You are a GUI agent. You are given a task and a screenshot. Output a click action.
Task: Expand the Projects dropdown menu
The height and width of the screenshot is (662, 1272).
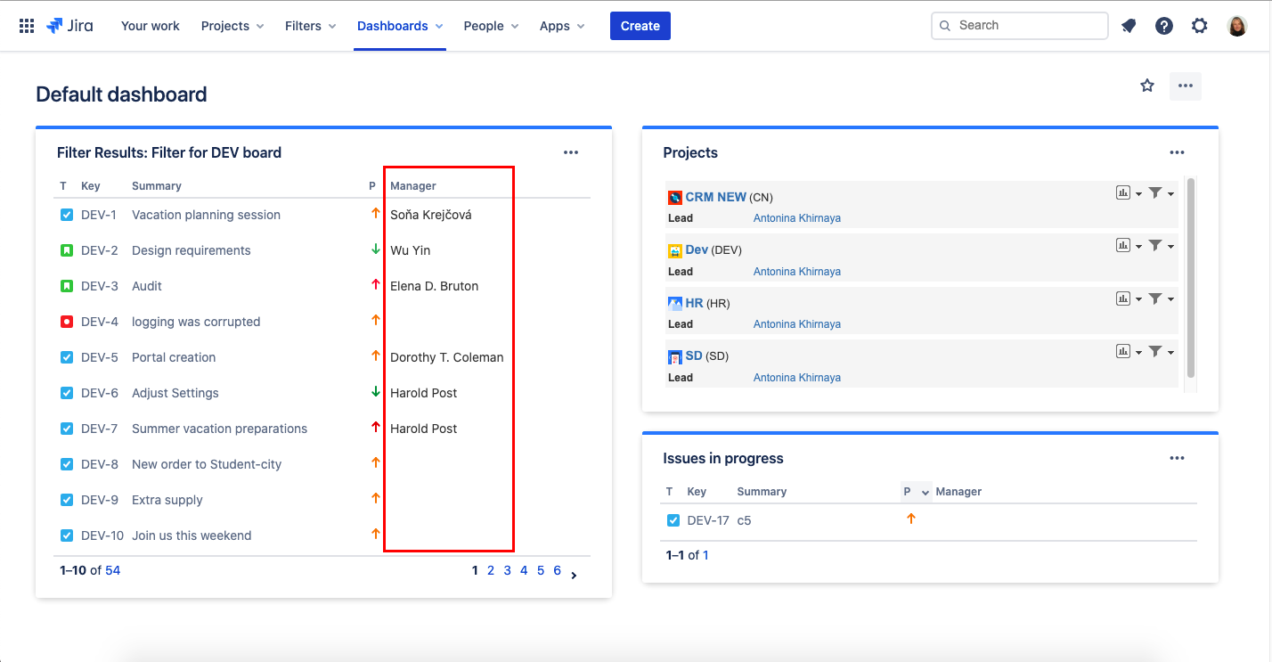coord(232,26)
